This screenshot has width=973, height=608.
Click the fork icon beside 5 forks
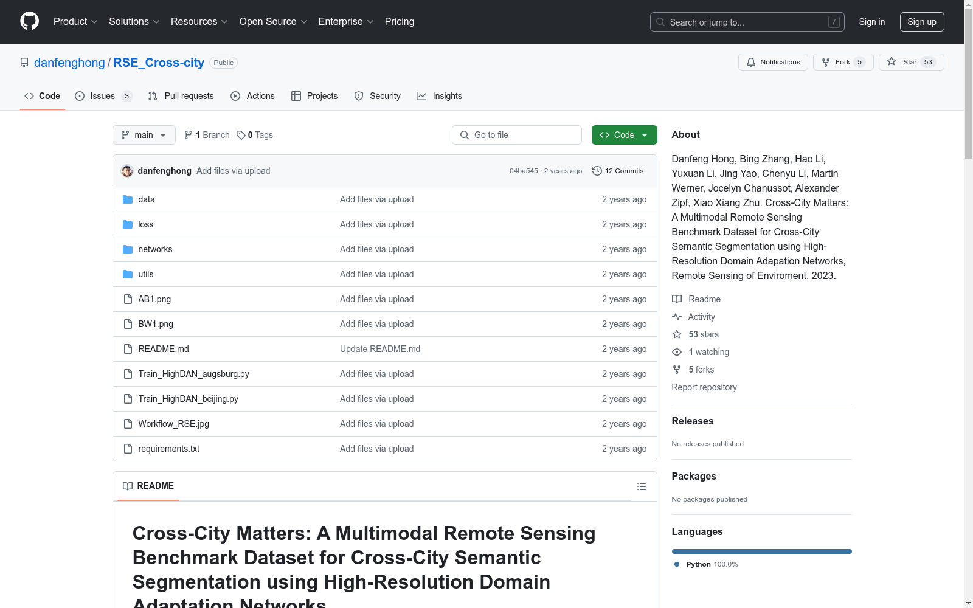point(677,370)
